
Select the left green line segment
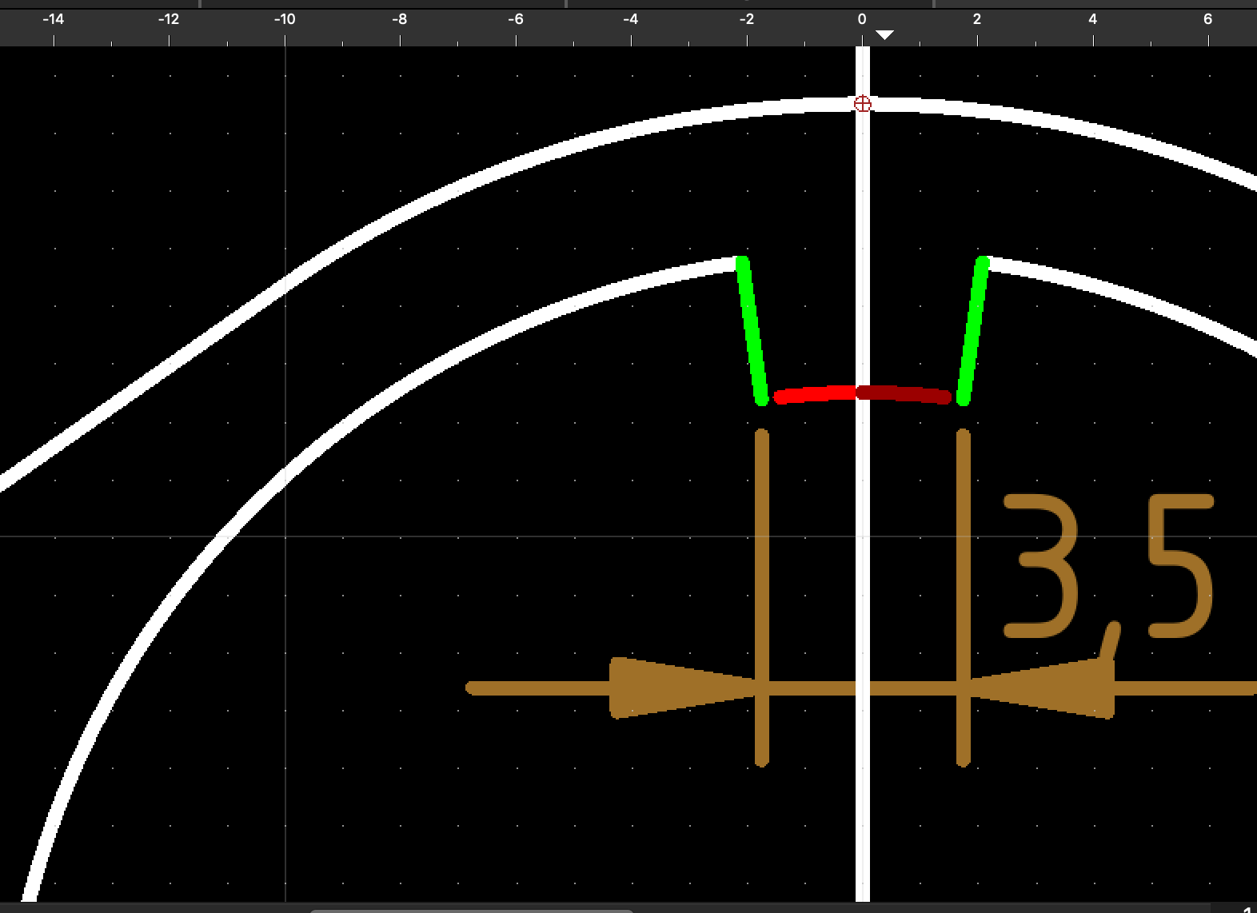coord(752,330)
